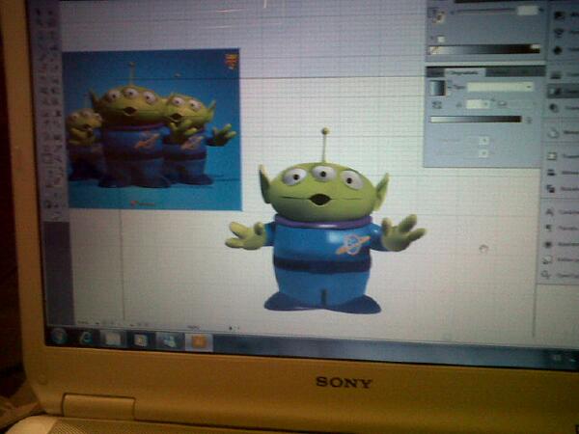The width and height of the screenshot is (579, 434).
Task: Open the OpenType dock icon at the bottom
Action: 545,275
